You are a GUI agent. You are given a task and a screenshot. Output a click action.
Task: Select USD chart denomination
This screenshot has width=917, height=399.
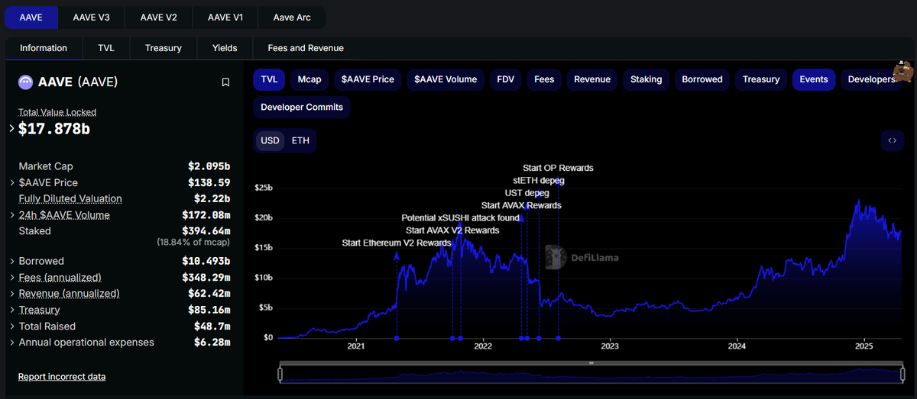(270, 141)
